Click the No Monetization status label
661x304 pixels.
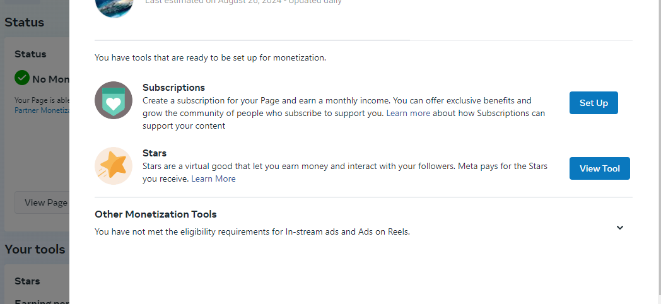tap(50, 79)
